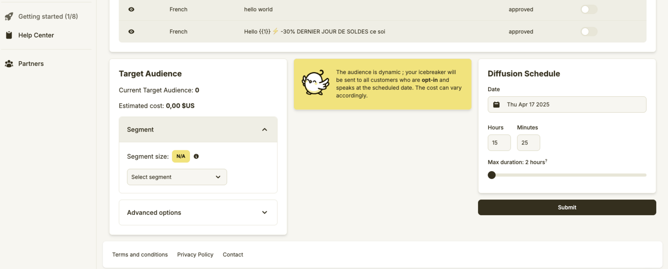Click eye icon for hello world template
Screen dimensions: 668x269
coord(131,10)
